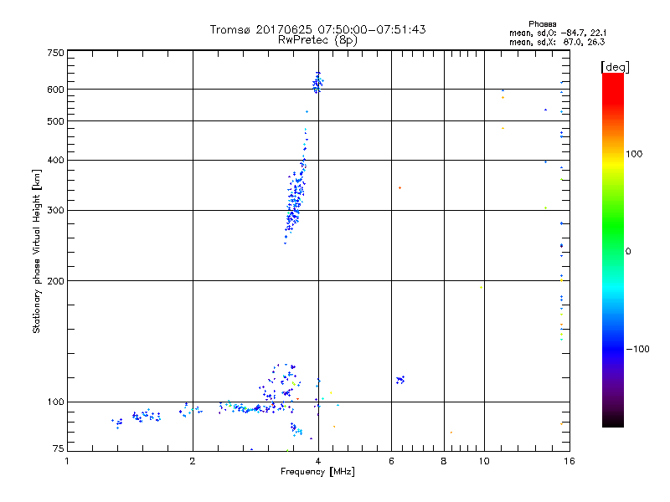Click the x-axis label 'Frequency [MHz]'
670x502 pixels.
pyautogui.click(x=317, y=472)
